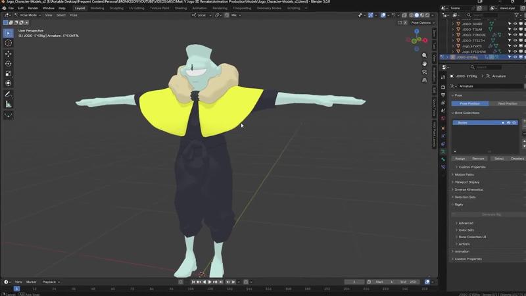Open the Local orientation dropdown
The height and width of the screenshot is (296, 526).
point(202,15)
